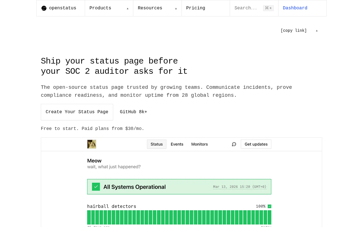Viewport: 363px width, 227px height.
Task: Click the hairball detectors monitor name
Action: (x=112, y=206)
